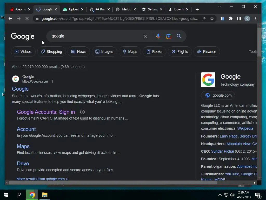Open a new tab with the plus button
This screenshot has width=266, height=200.
pos(197,9)
